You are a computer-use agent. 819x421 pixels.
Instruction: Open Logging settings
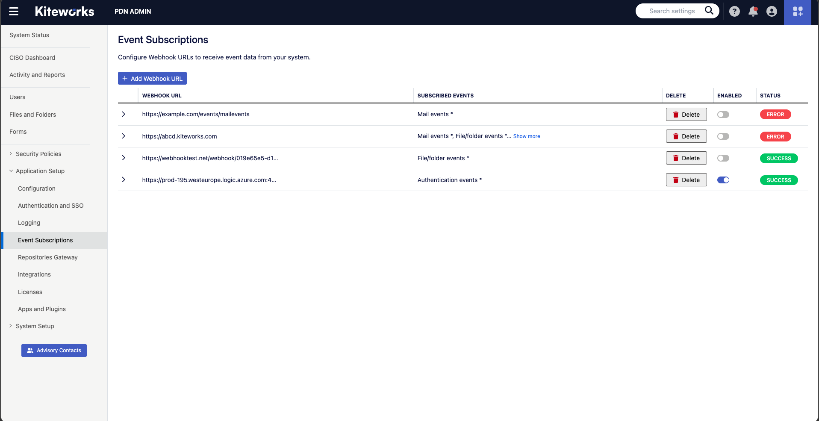tap(29, 223)
